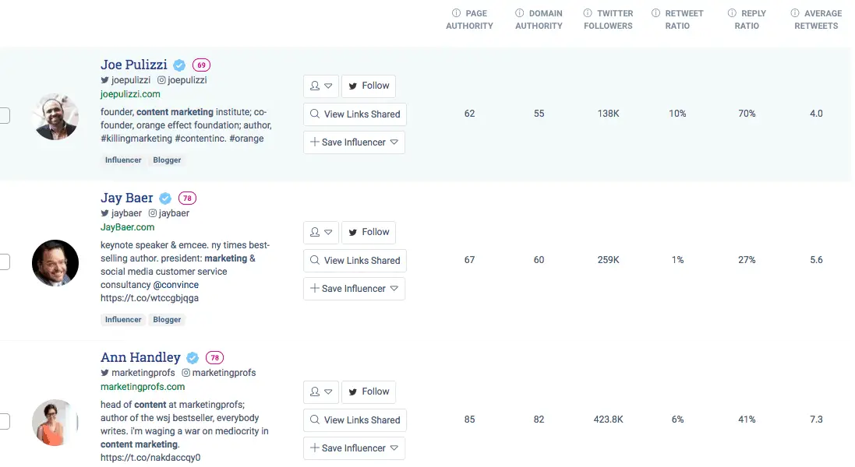Screen dimensions: 855x467
Task: Sort by Page Authority column header
Action: (469, 19)
